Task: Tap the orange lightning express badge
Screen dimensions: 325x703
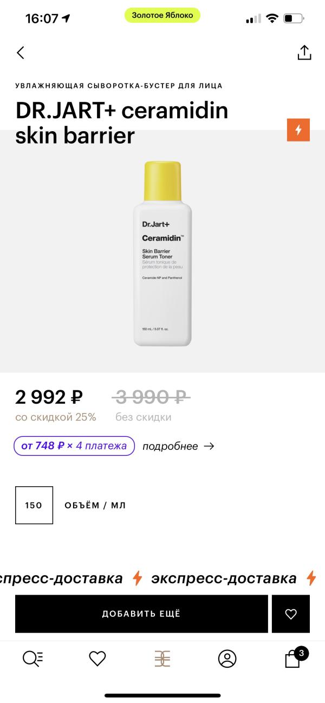Action: click(x=298, y=130)
